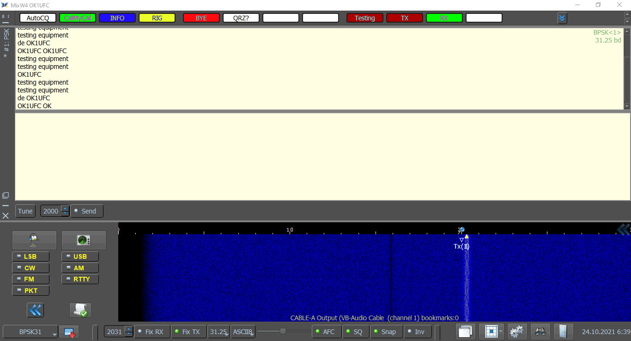Viewport: 631px width, 341px height.
Task: Toggle the SQ squelch option
Action: [355, 332]
